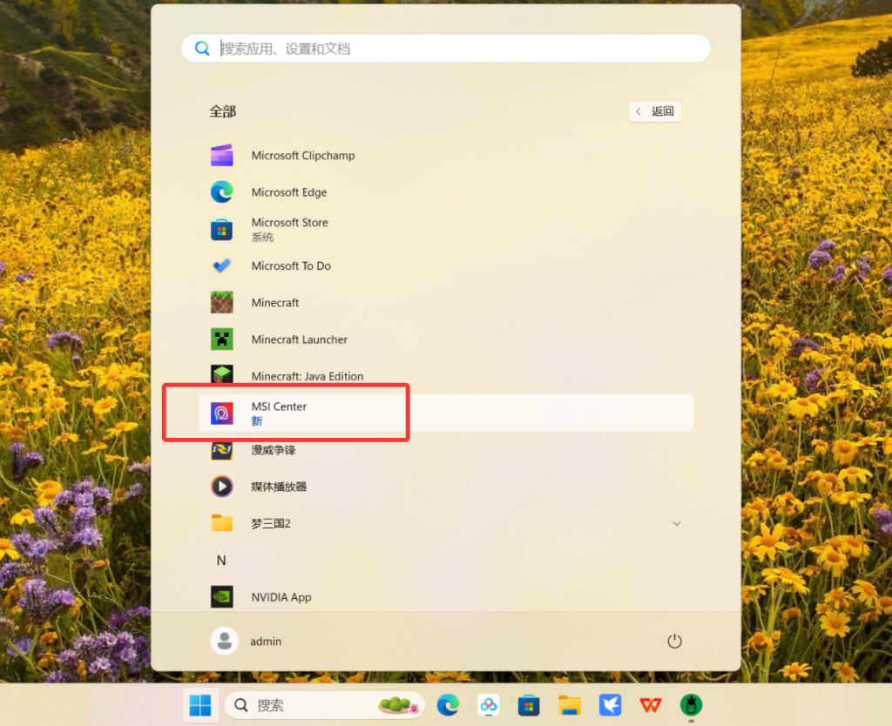Click the 媒体播放器 label text
This screenshot has height=726, width=892.
[279, 487]
